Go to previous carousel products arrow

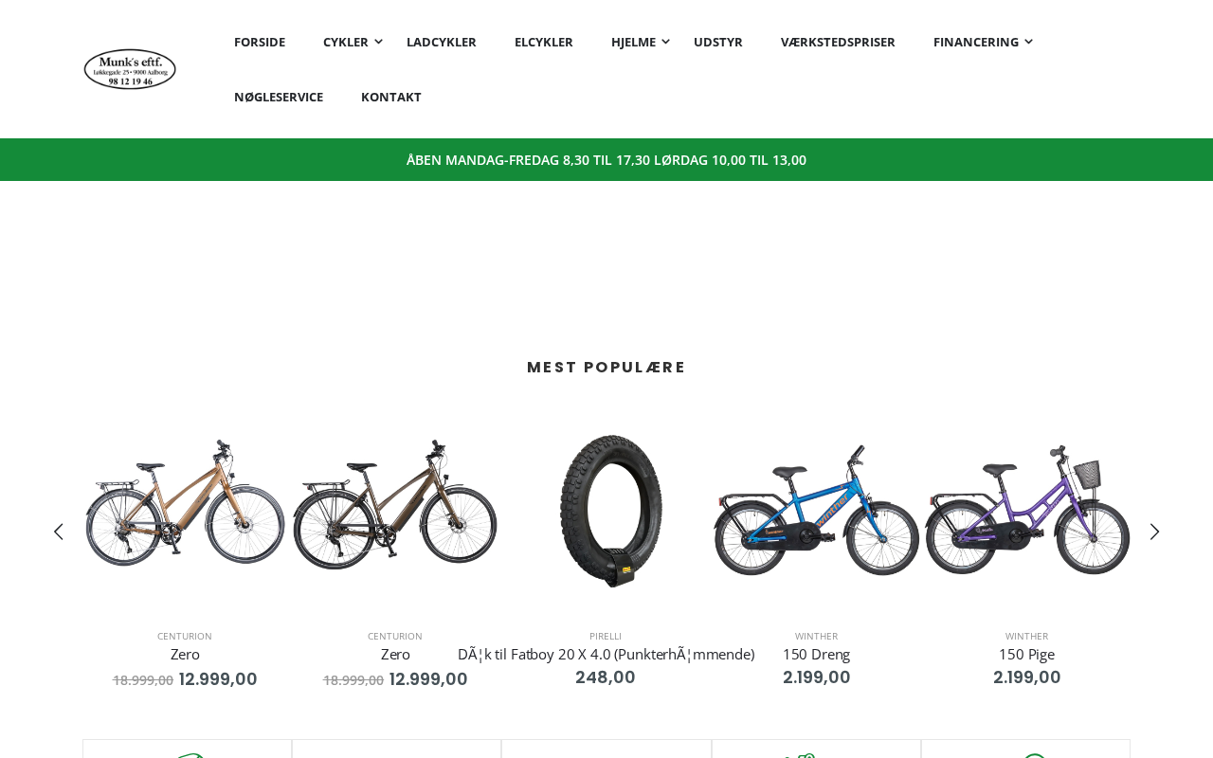59,532
